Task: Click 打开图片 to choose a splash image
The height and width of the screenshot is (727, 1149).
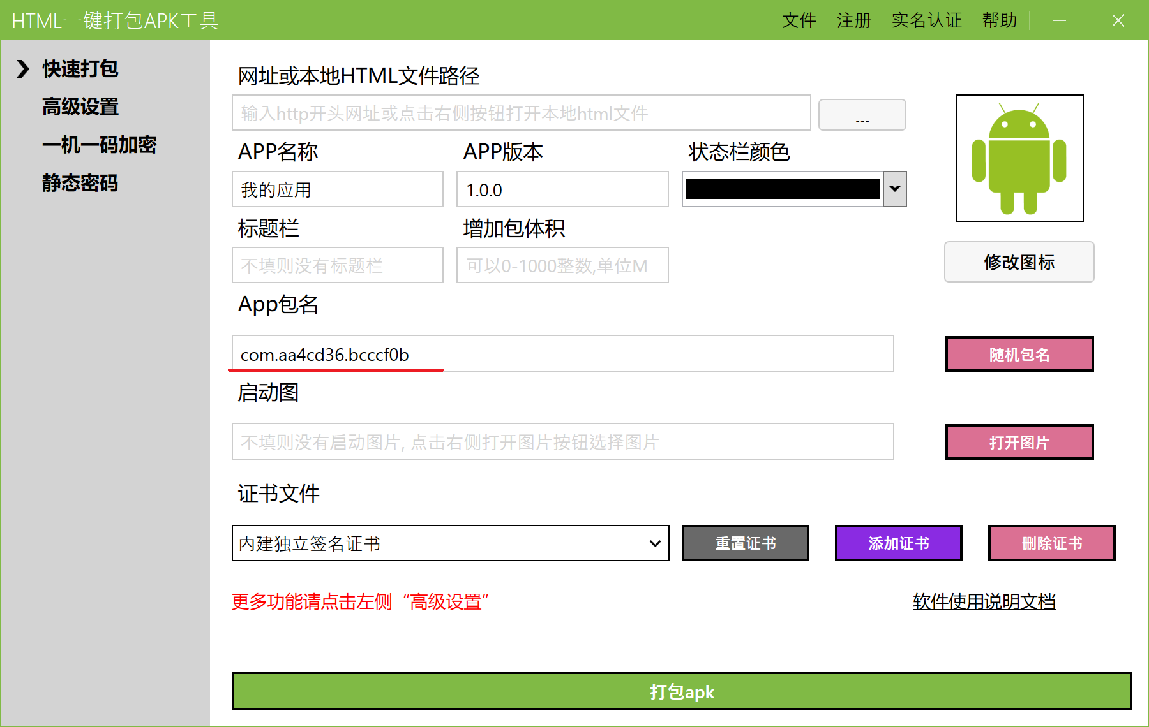Action: tap(1019, 442)
